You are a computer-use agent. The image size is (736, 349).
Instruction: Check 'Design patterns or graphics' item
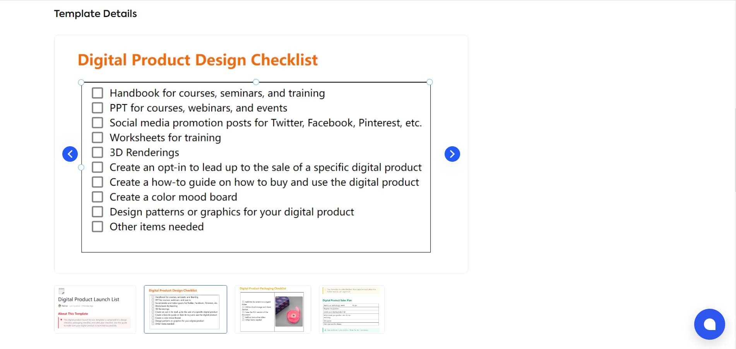97,212
